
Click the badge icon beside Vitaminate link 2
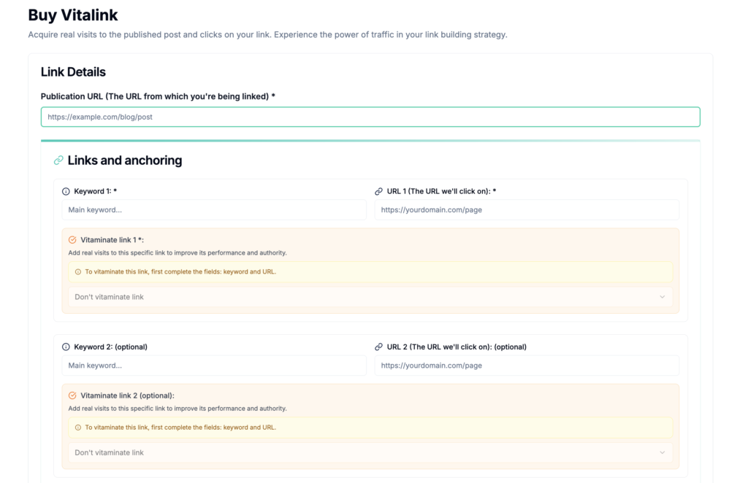[x=72, y=395]
